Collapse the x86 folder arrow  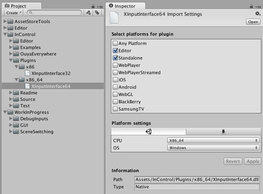click(x=16, y=67)
